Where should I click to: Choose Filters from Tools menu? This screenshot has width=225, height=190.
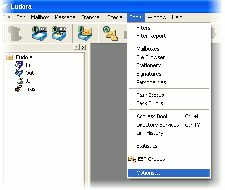pyautogui.click(x=169, y=28)
